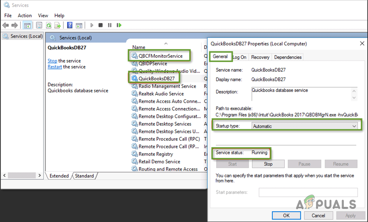
Task: Select the Remote Desktop Configurat... row
Action: pyautogui.click(x=166, y=116)
